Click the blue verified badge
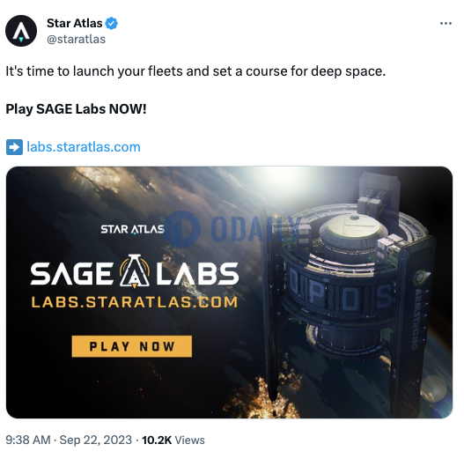464x459 pixels. 112,24
